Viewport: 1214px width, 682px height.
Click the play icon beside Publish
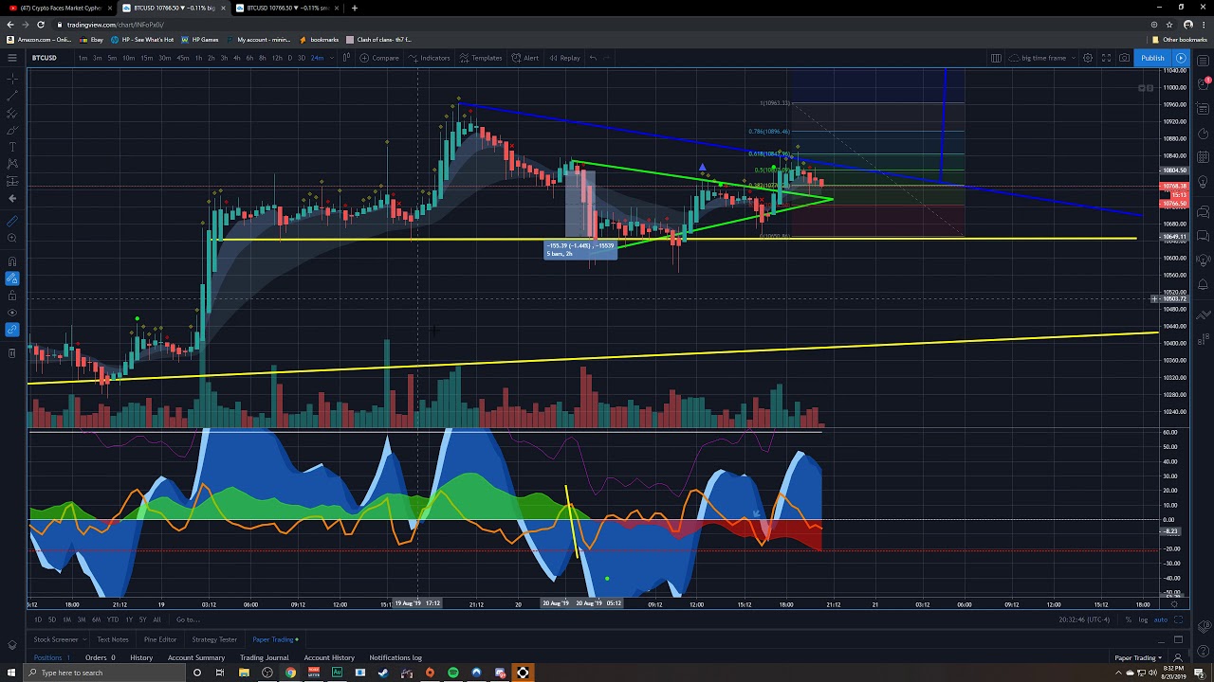point(1181,58)
